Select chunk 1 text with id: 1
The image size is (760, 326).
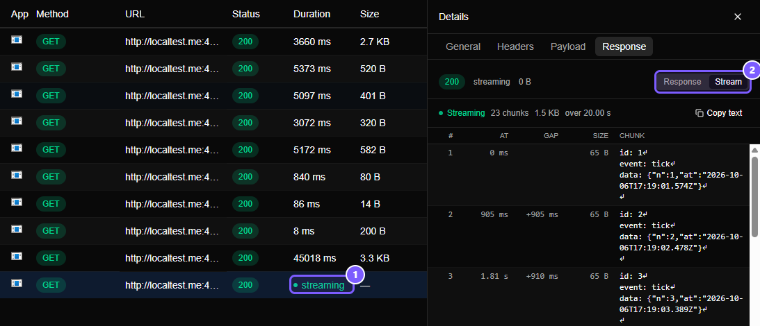681,175
